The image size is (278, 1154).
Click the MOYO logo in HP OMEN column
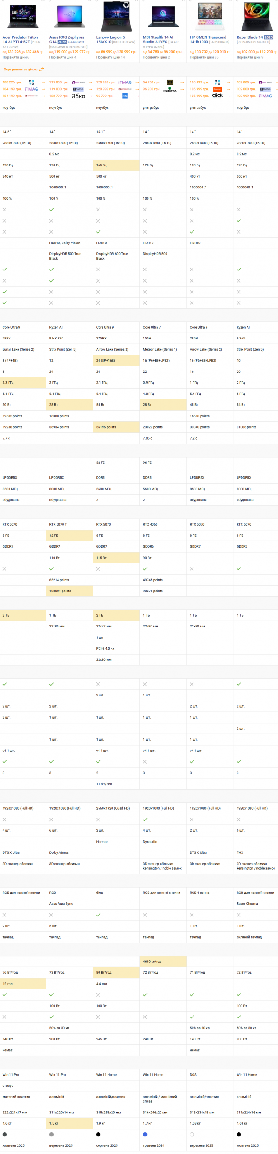pos(217,82)
